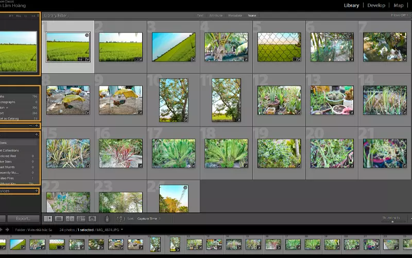The height and width of the screenshot is (258, 412).
Task: Click the badge on the chicken photo 8
Action: [87, 112]
